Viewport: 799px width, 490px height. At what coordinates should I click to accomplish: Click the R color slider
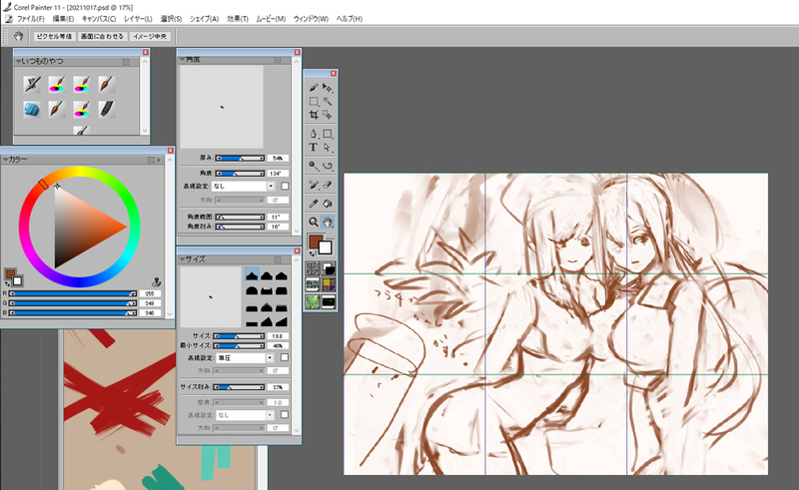(73, 293)
